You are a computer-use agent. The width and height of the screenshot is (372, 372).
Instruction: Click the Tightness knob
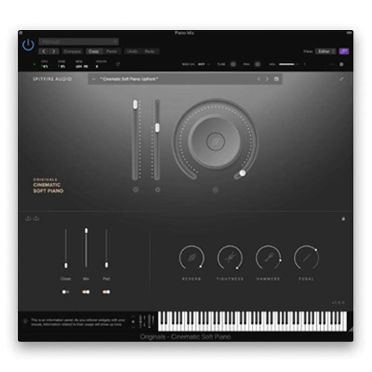point(230,258)
